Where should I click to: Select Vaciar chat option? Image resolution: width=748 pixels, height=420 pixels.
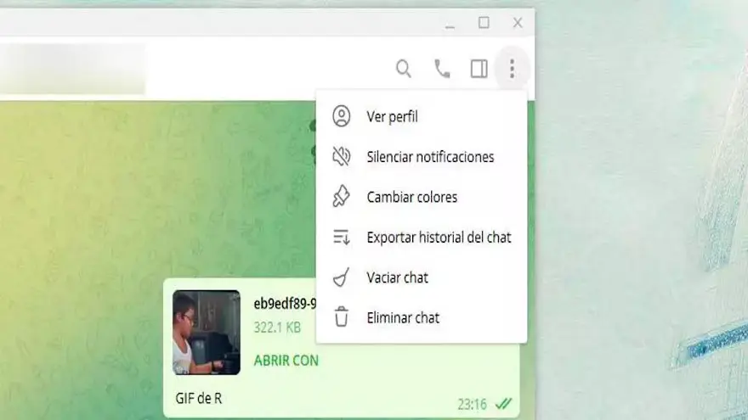tap(422, 277)
